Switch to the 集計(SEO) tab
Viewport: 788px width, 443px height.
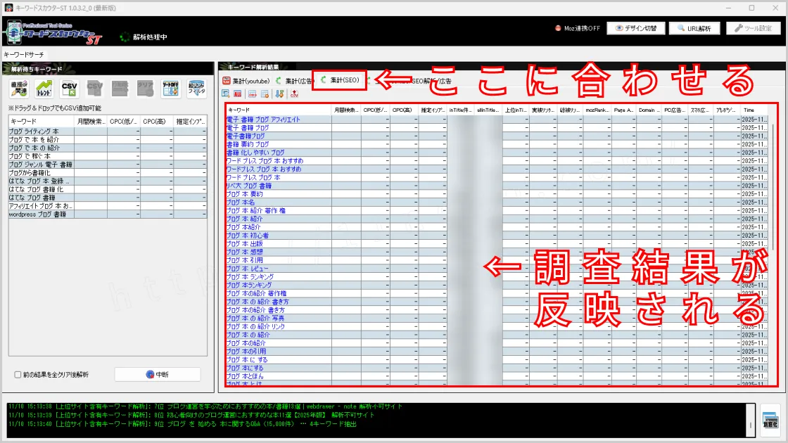(341, 81)
